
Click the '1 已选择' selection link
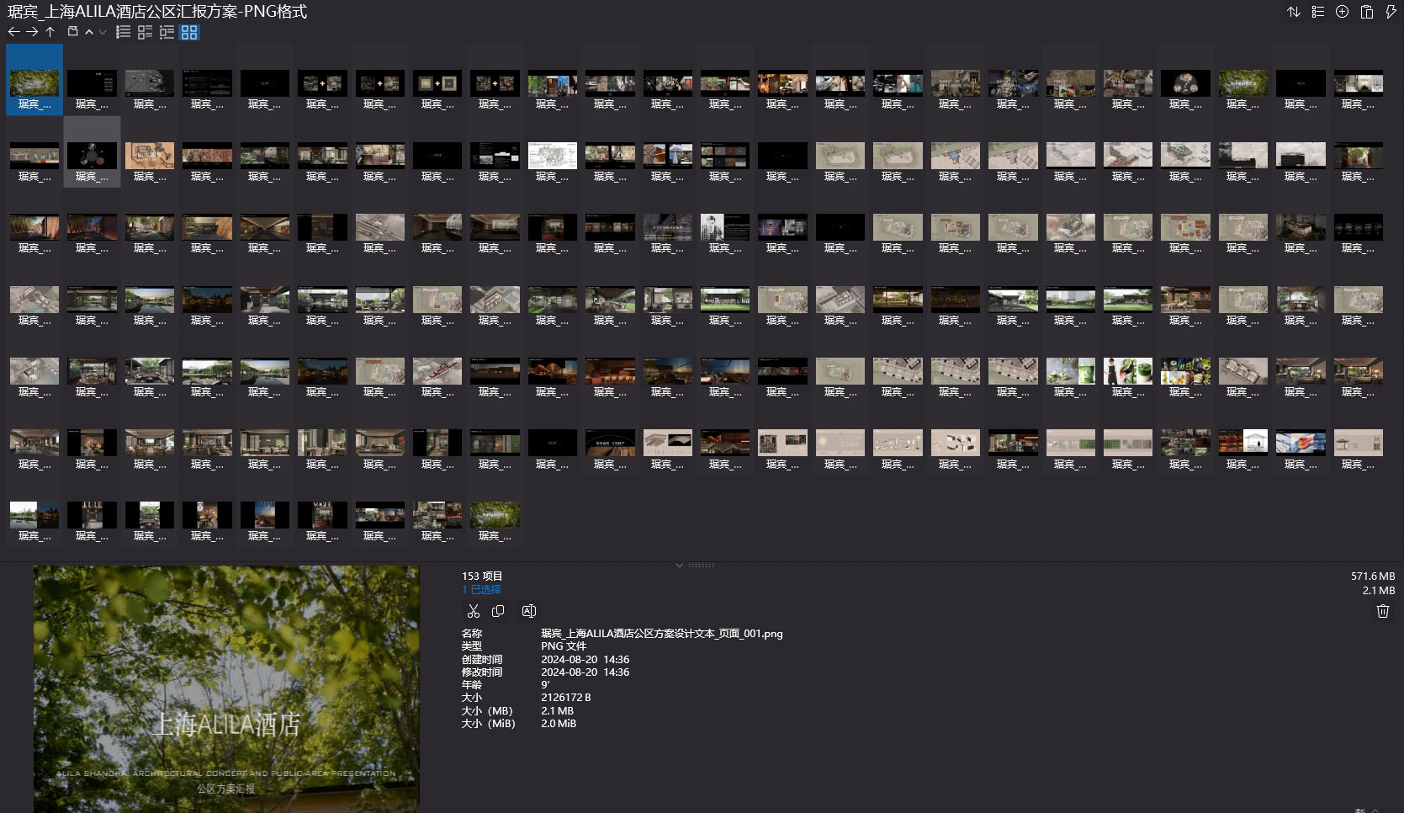[x=481, y=590]
